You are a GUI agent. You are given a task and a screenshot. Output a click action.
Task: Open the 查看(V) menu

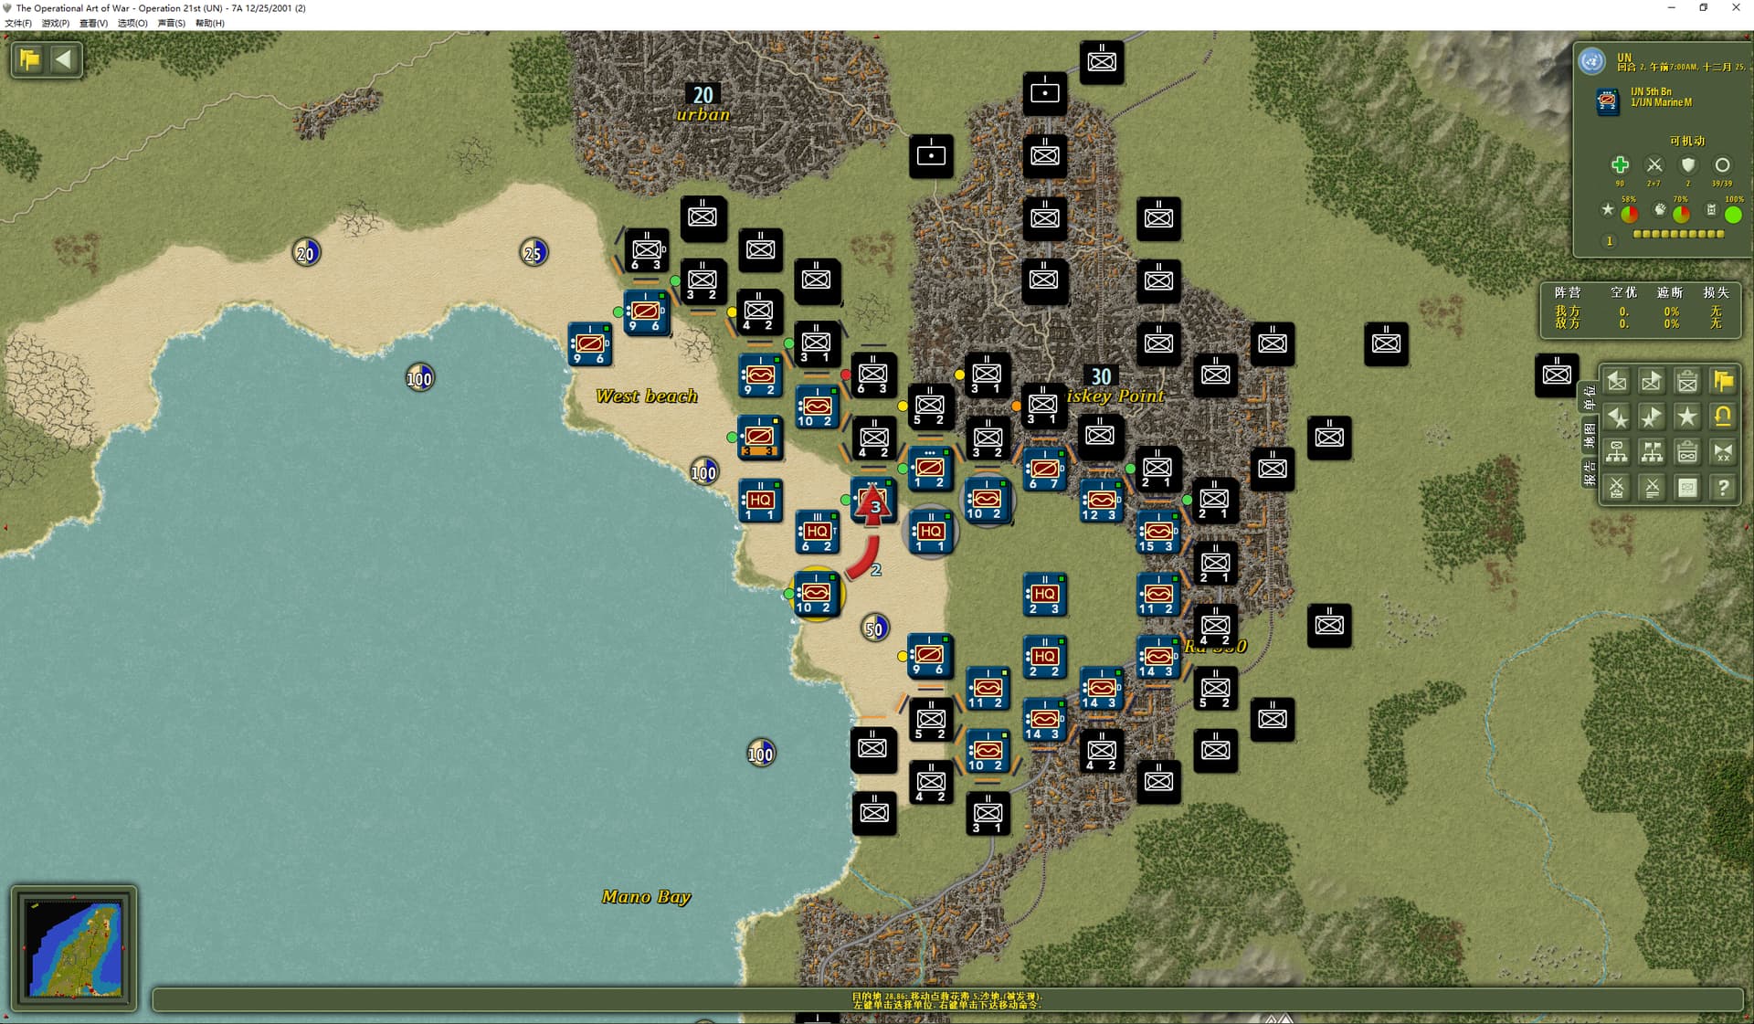(x=94, y=23)
